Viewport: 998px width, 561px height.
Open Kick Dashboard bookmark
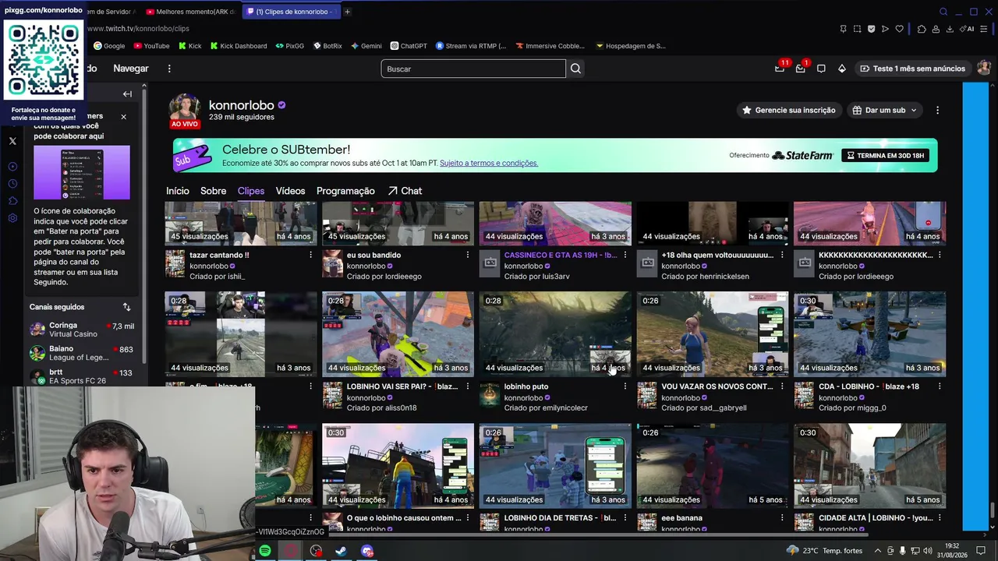click(x=237, y=46)
